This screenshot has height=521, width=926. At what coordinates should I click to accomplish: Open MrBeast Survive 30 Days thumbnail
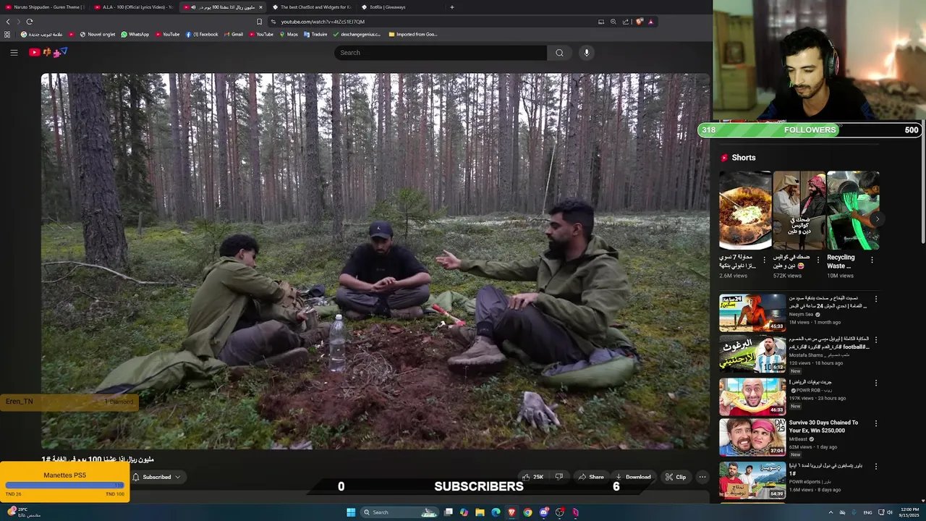pos(752,438)
